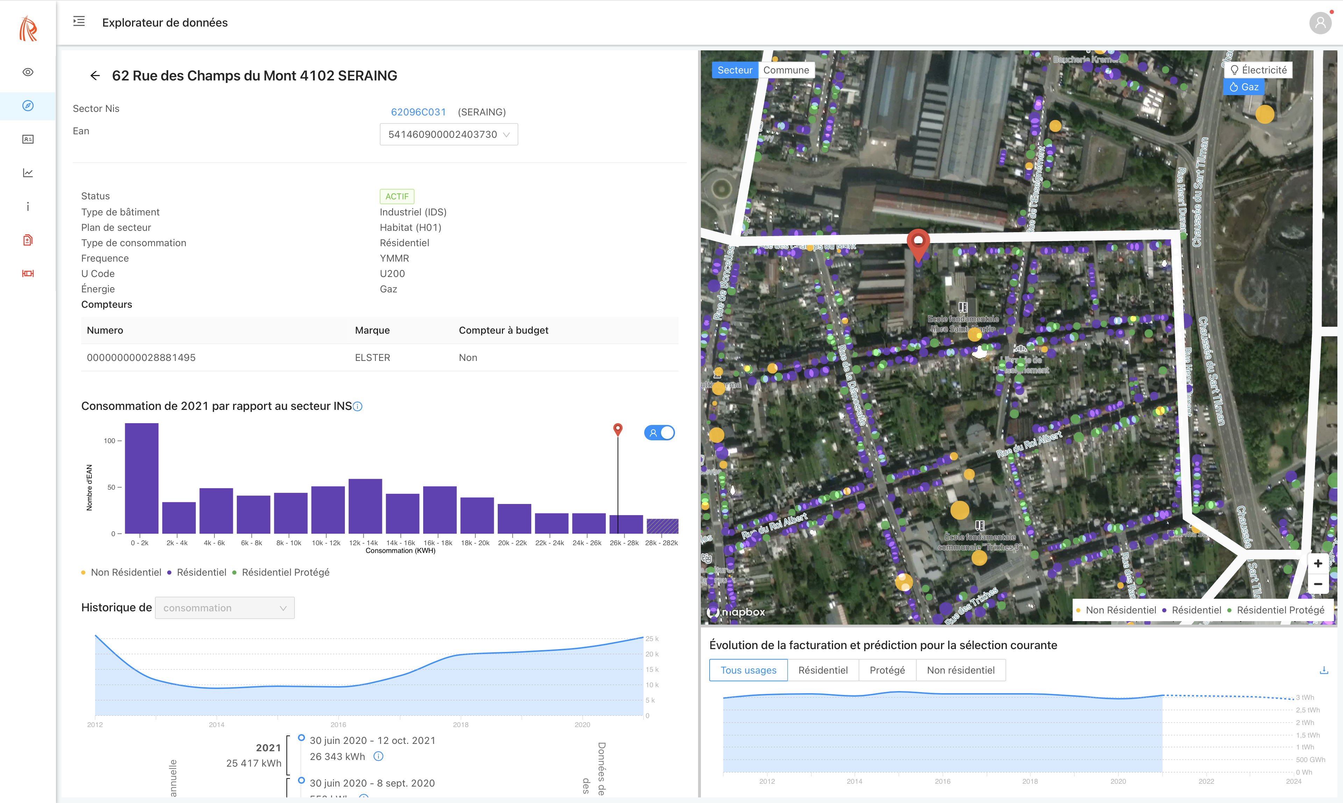
Task: Select the Résidentiel billing tab
Action: point(823,670)
